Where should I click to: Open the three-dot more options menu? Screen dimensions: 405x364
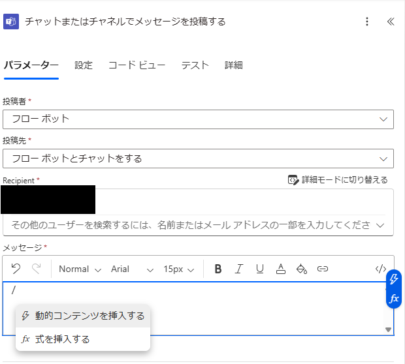tap(367, 22)
